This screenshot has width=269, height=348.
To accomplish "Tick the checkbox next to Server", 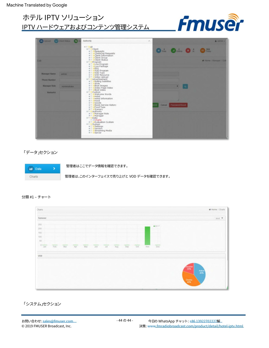I will 91,133.
